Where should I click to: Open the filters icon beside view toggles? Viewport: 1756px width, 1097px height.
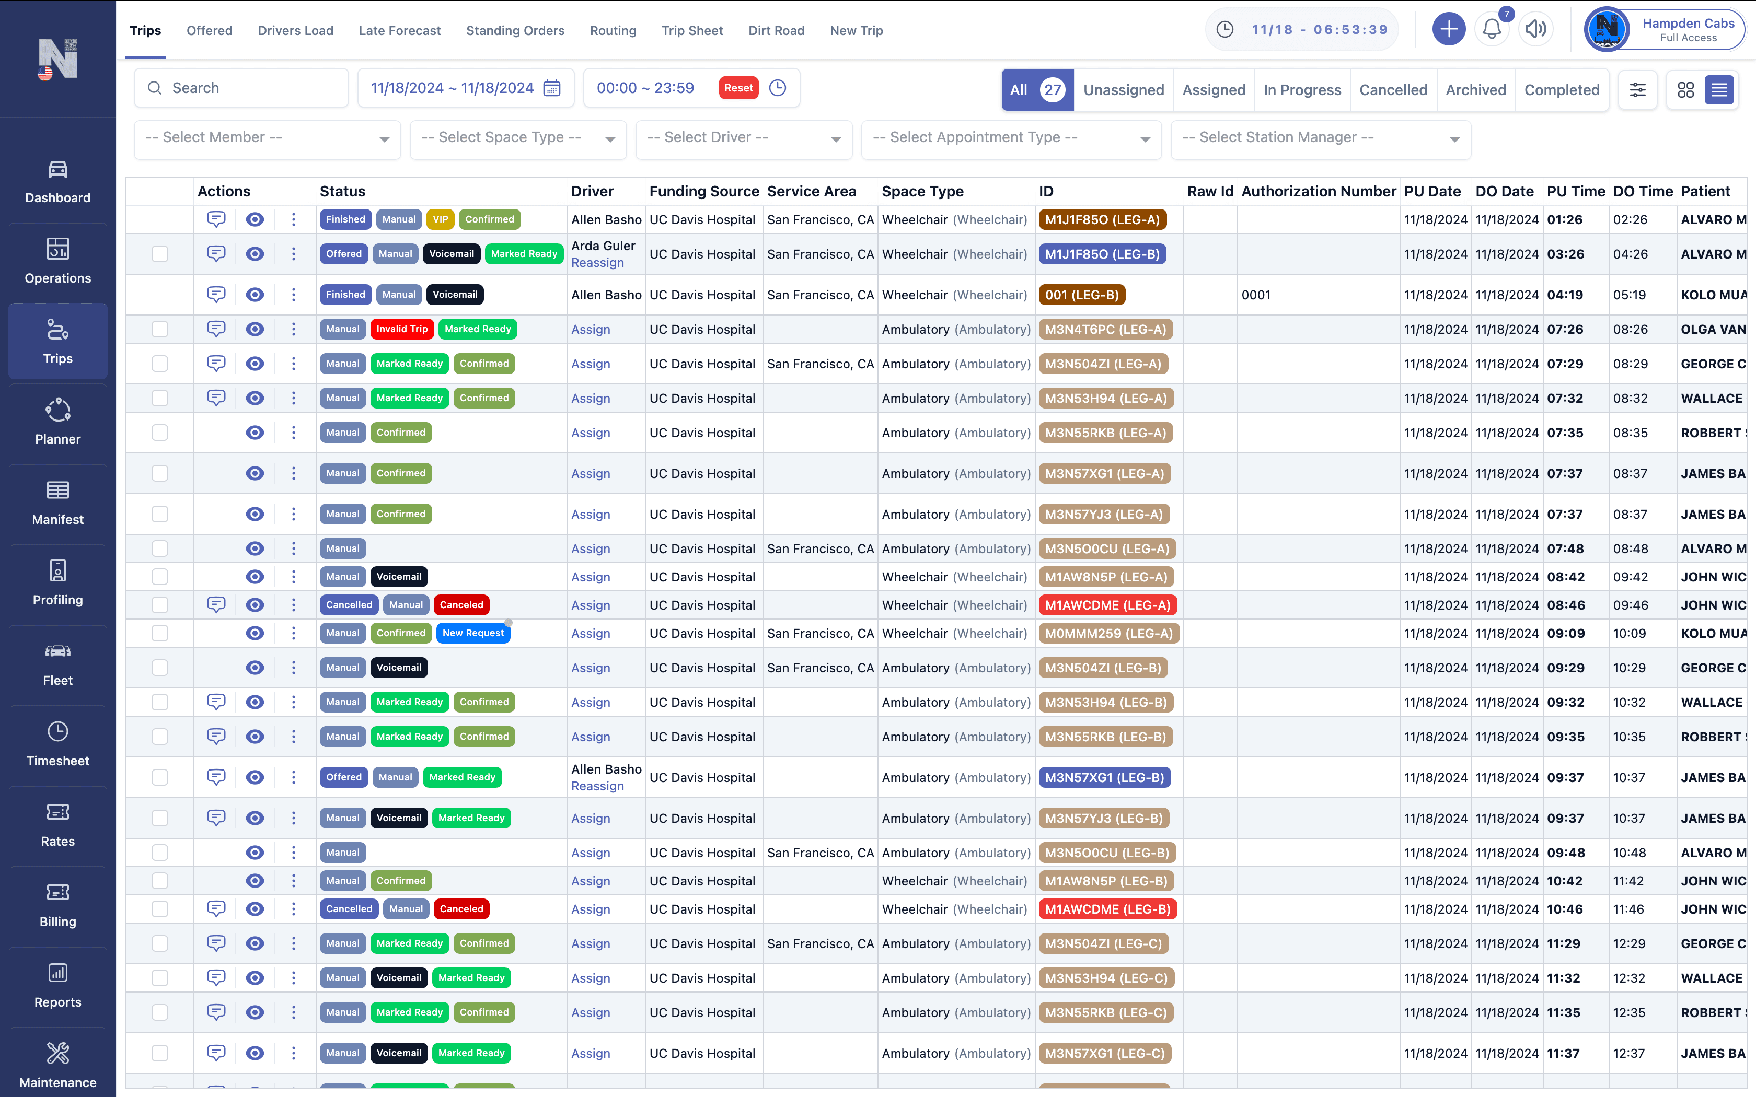pos(1638,89)
